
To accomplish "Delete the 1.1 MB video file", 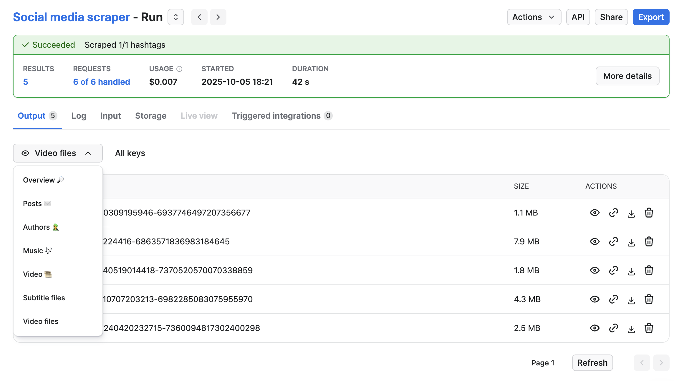I will pos(649,213).
